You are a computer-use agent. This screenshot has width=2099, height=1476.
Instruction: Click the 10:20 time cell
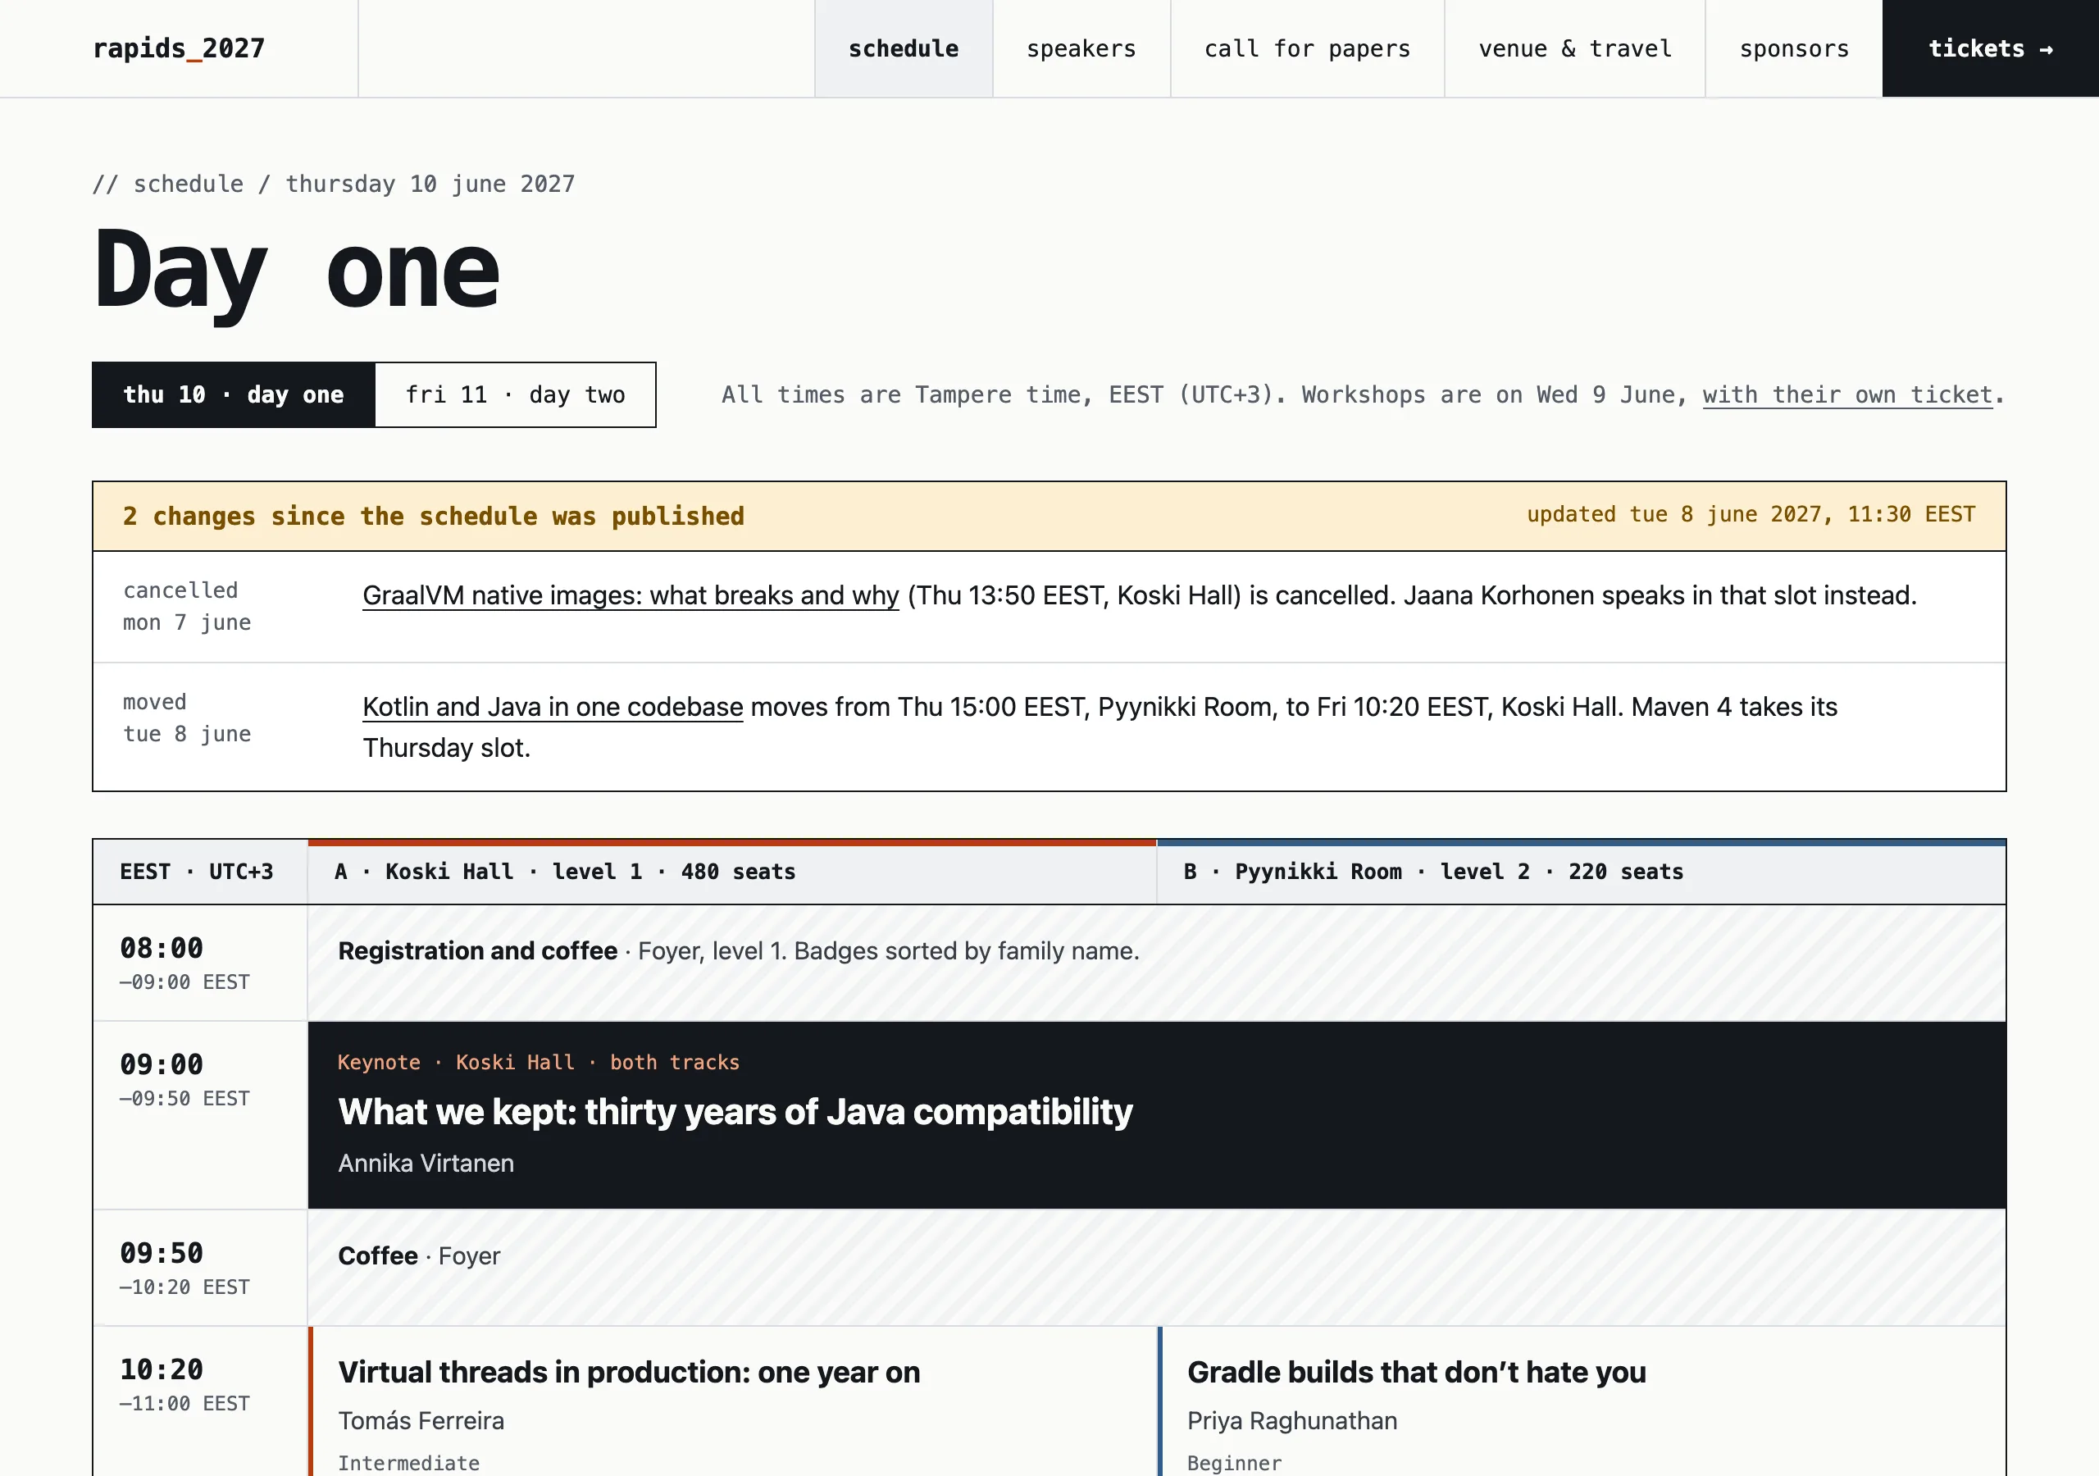200,1401
